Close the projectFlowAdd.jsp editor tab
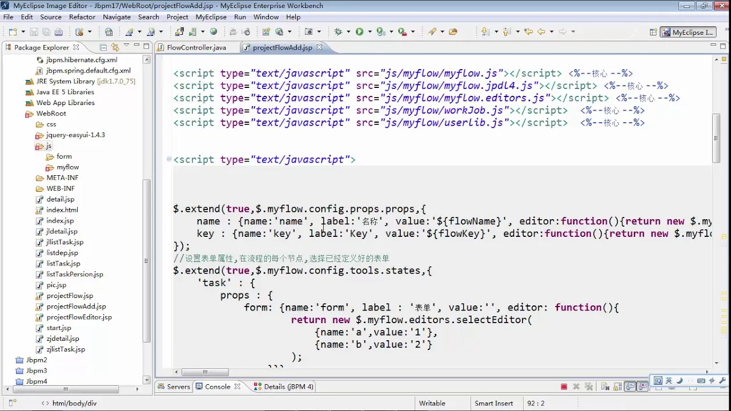Image resolution: width=731 pixels, height=411 pixels. tap(319, 47)
